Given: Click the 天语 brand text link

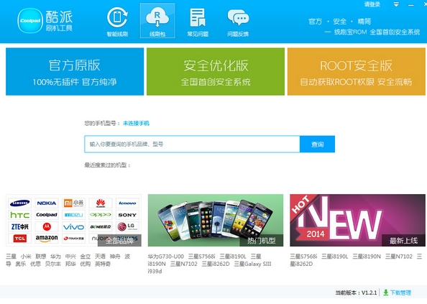Looking at the screenshot, I should coord(100,257).
